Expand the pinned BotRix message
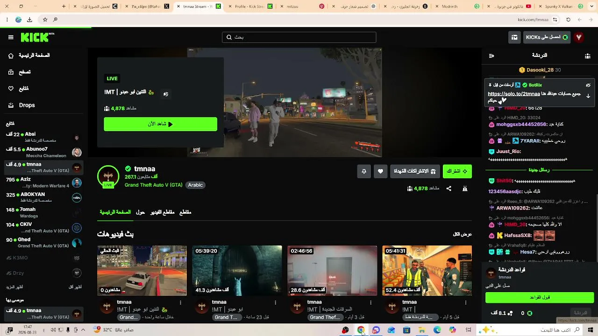Image resolution: width=598 pixels, height=336 pixels. click(588, 96)
